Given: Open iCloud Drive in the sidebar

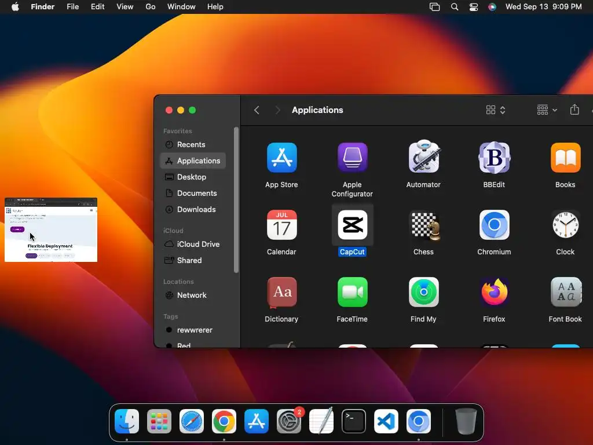Looking at the screenshot, I should 193,245.
